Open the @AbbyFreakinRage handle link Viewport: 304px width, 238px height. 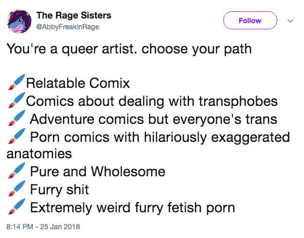tap(67, 27)
